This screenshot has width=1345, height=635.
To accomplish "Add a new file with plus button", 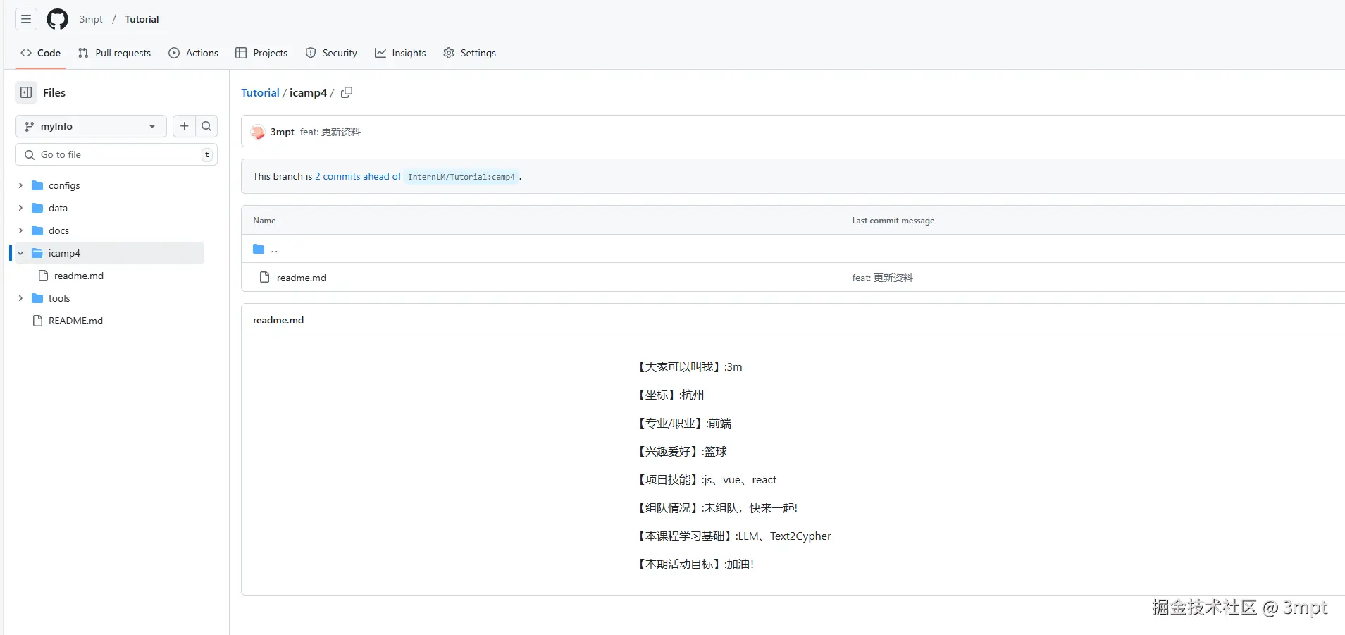I will pyautogui.click(x=185, y=126).
